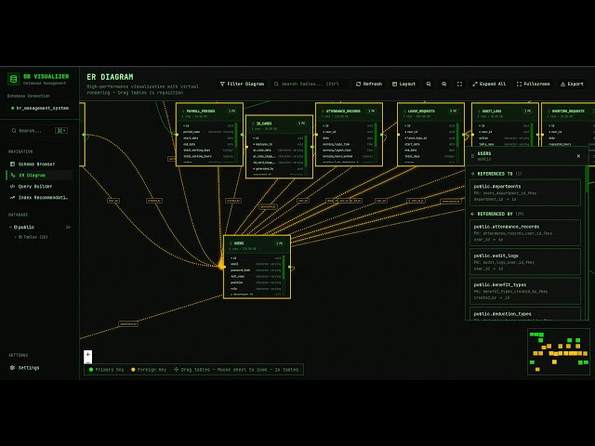Open Index Recommendations in the navigation
This screenshot has height=446, width=595.
38,197
